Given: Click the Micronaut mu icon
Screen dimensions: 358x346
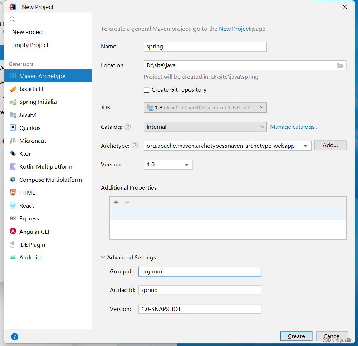Looking at the screenshot, I should point(13,141).
